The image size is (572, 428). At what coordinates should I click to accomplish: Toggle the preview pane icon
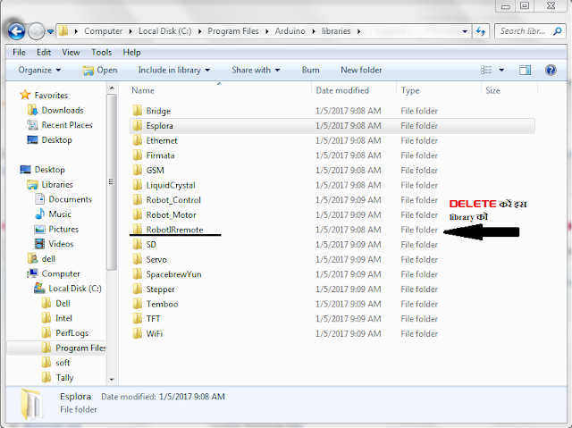(525, 70)
